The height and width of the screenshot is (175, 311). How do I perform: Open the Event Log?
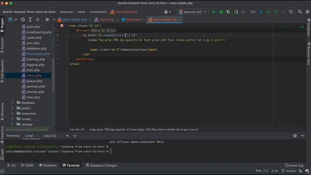pyautogui.click(x=294, y=165)
